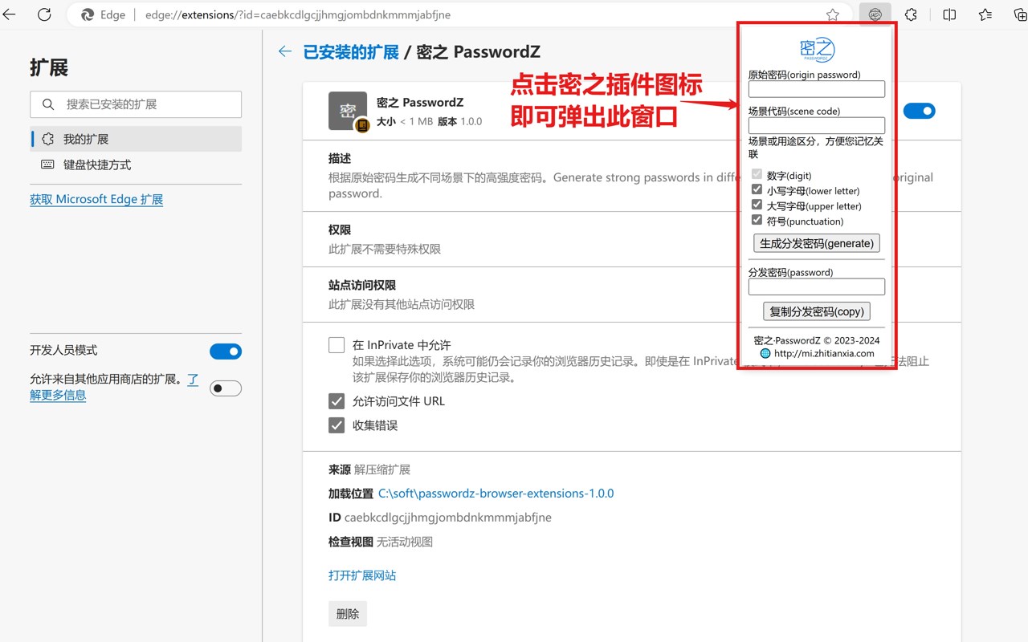The height and width of the screenshot is (642, 1028).
Task: Click 打开扩展网站 link
Action: point(362,575)
